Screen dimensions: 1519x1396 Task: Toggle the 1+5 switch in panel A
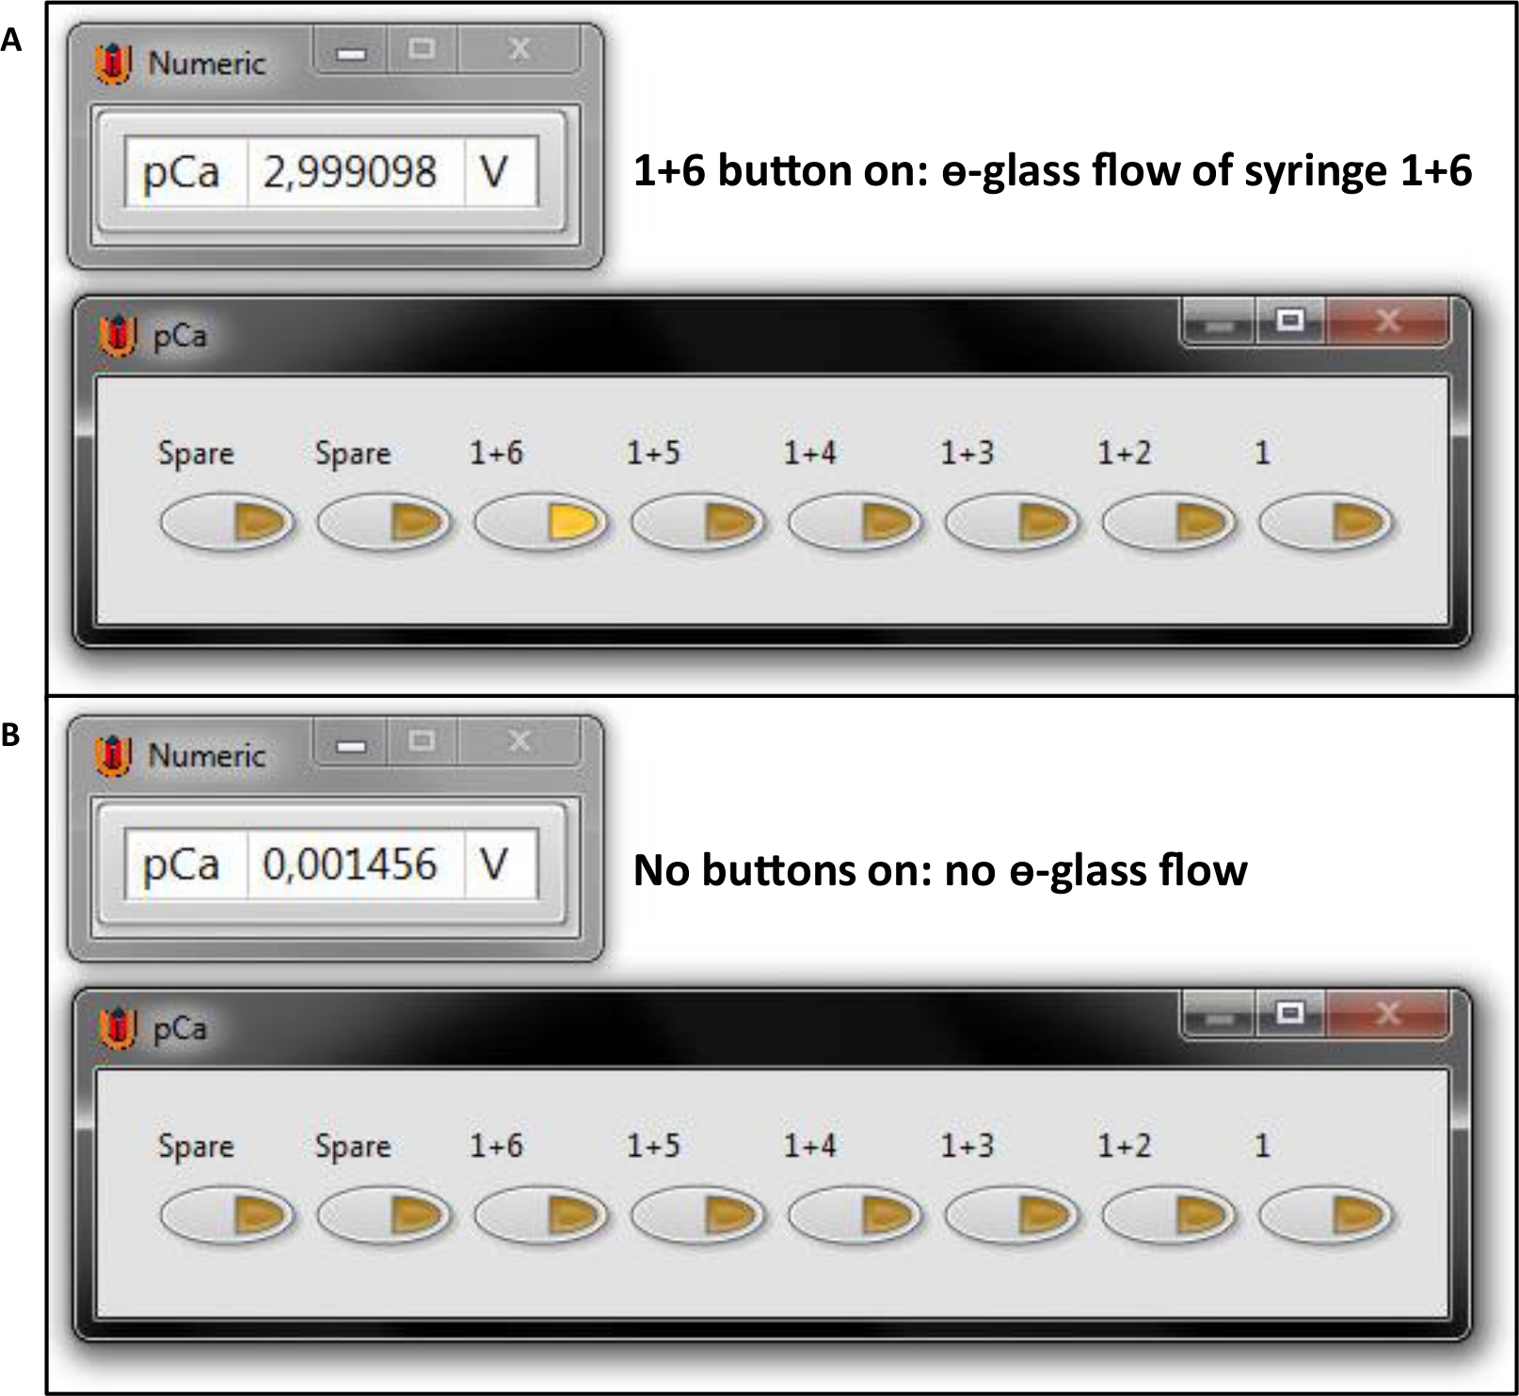click(x=698, y=523)
